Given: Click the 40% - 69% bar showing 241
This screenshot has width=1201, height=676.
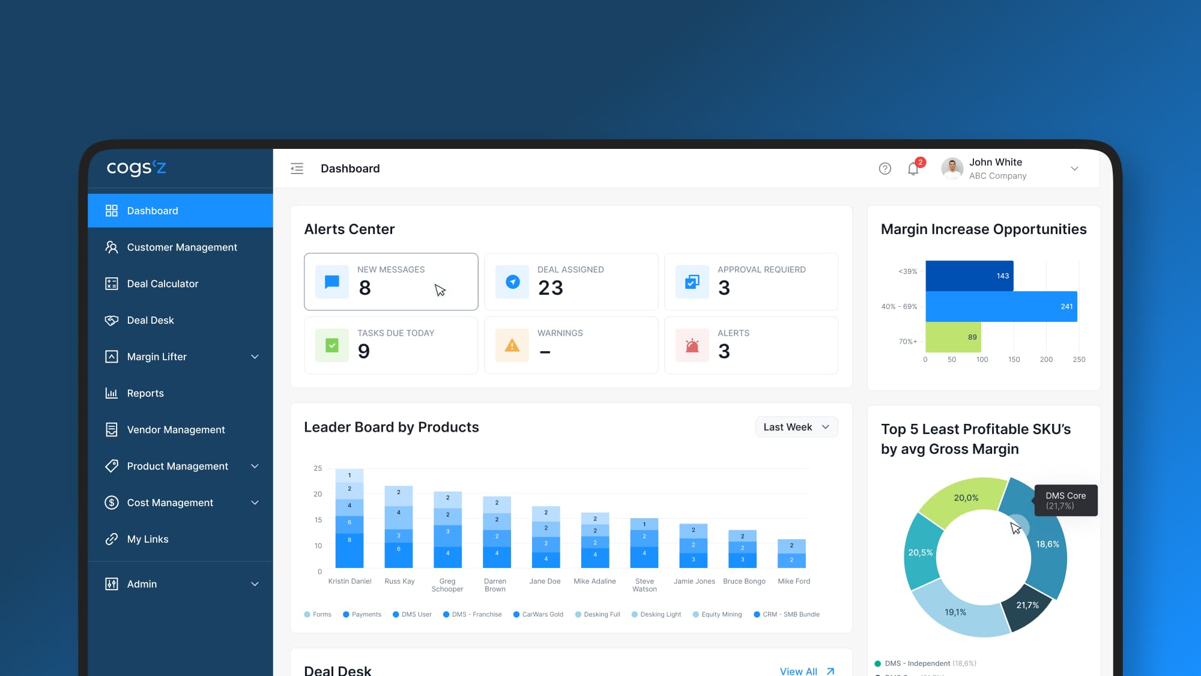Looking at the screenshot, I should (1001, 306).
